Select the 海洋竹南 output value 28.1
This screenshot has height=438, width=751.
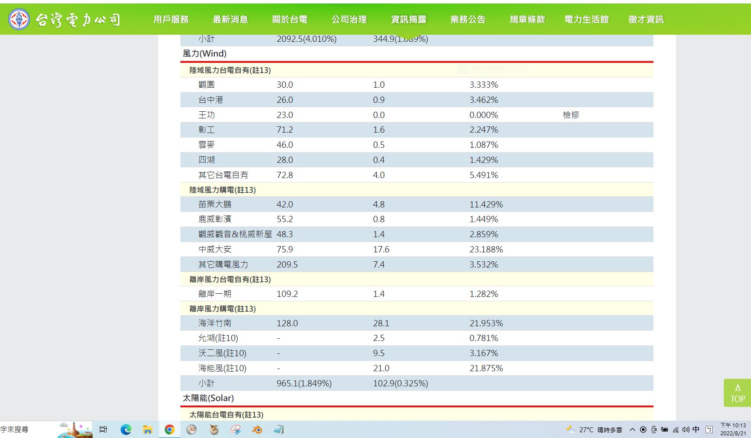tap(381, 323)
